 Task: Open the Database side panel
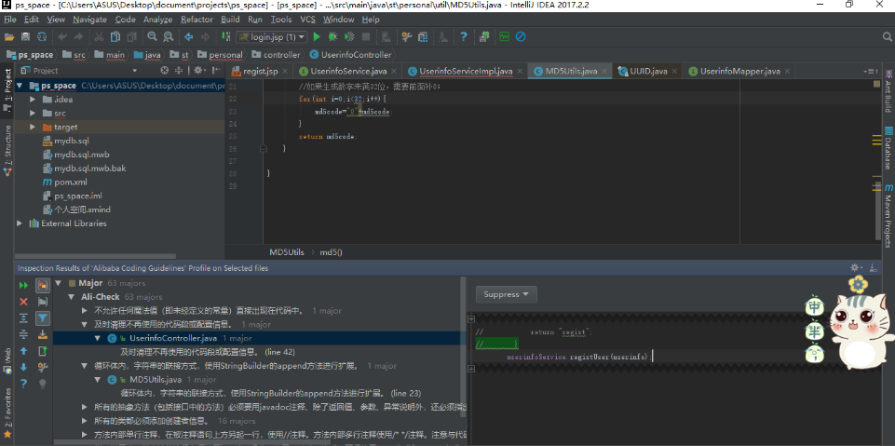pyautogui.click(x=888, y=147)
